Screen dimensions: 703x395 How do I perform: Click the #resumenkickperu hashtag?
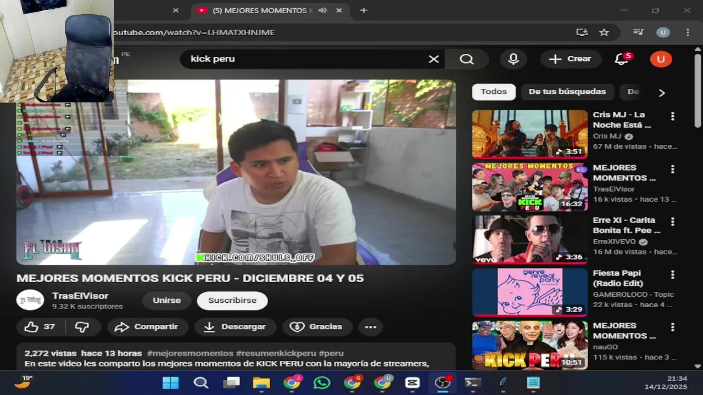click(x=276, y=353)
